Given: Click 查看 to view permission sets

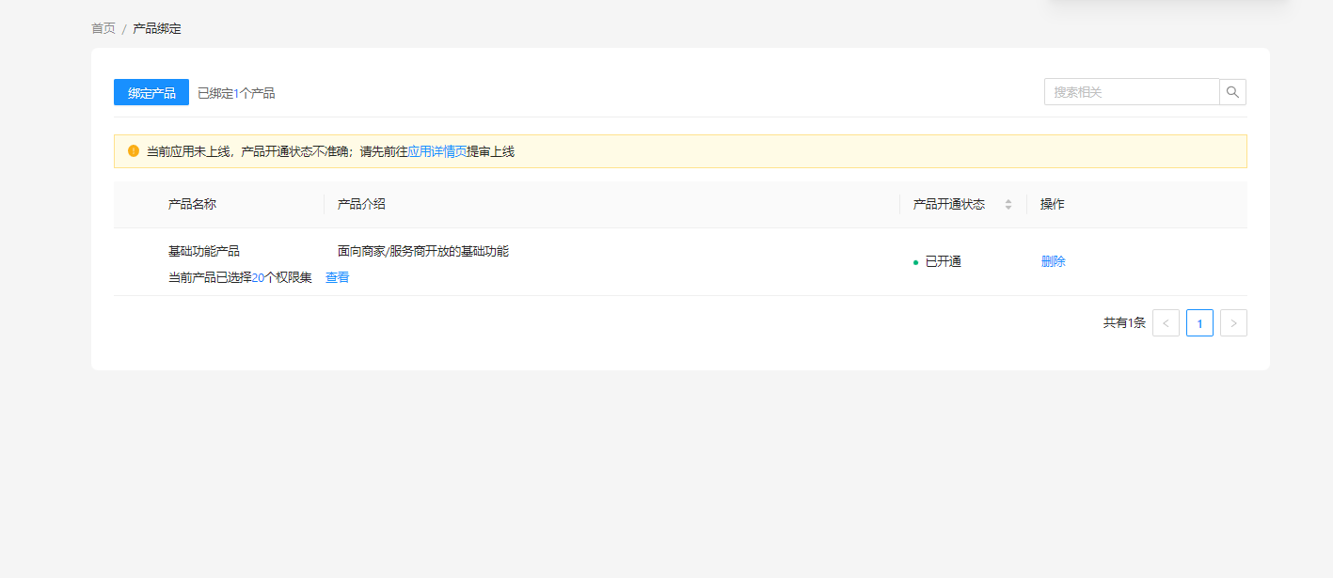Looking at the screenshot, I should pos(337,277).
